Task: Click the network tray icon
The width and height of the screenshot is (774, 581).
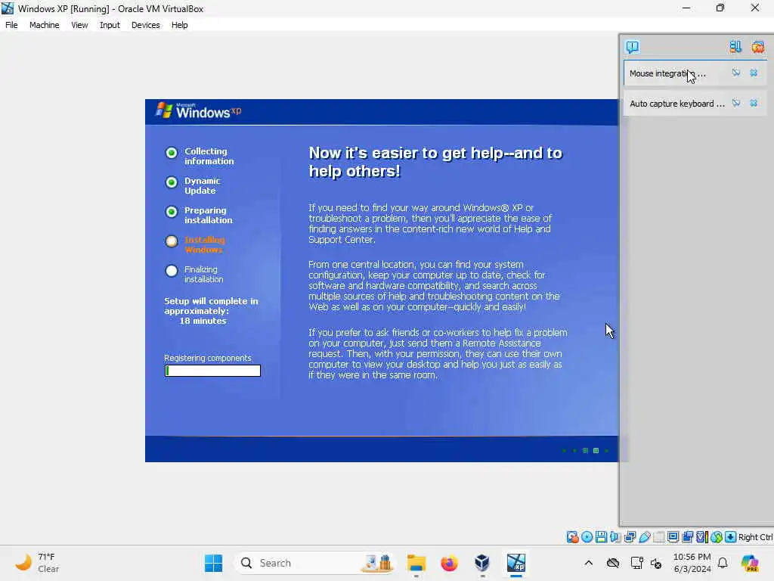Action: click(636, 563)
